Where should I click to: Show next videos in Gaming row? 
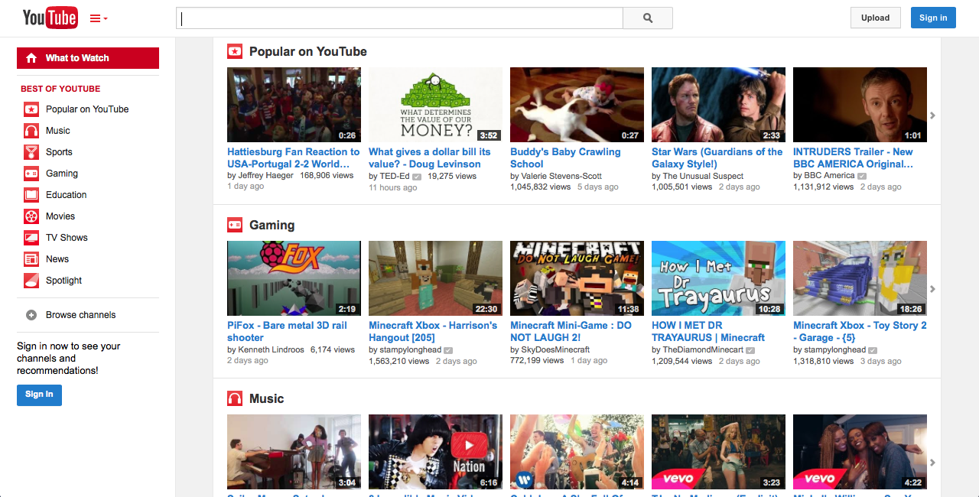(932, 289)
